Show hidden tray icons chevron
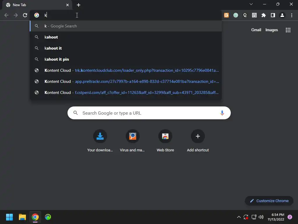The image size is (298, 224). (239, 217)
